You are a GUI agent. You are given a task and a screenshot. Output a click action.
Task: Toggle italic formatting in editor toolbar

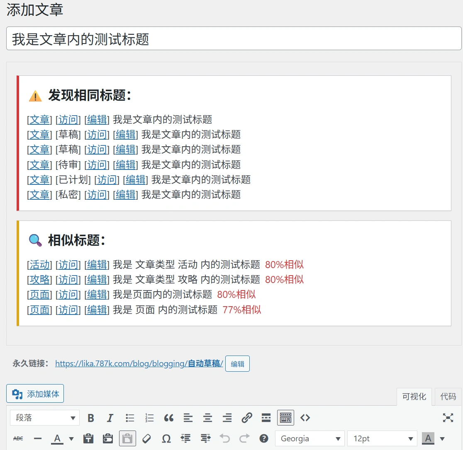click(x=110, y=418)
